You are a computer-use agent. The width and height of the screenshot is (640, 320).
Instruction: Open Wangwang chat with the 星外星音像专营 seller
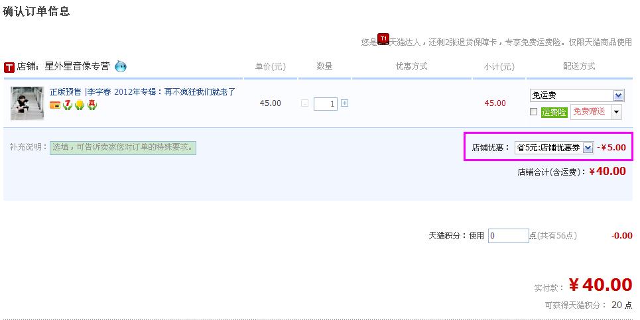point(121,66)
